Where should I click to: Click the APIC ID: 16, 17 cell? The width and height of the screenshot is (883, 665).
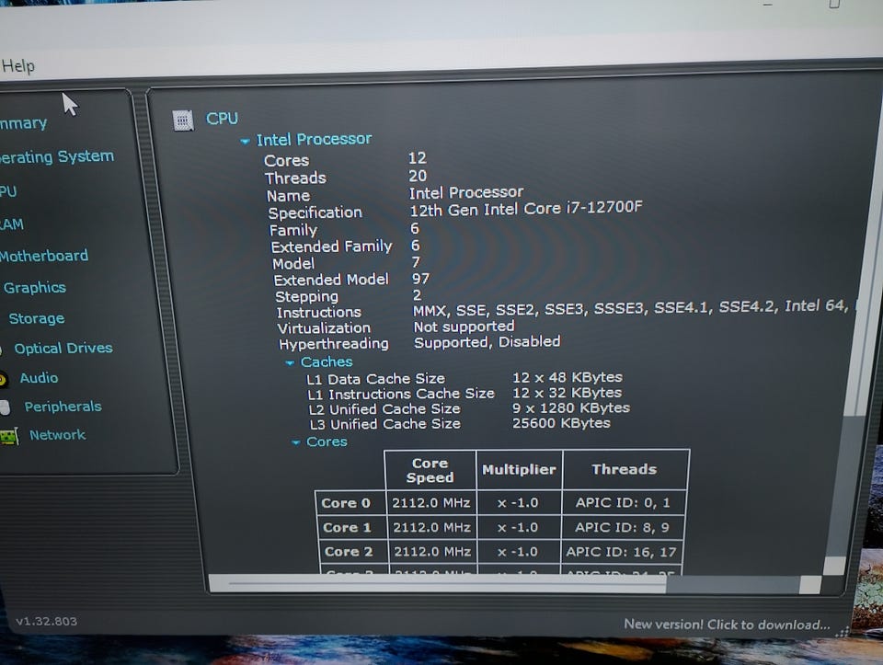pyautogui.click(x=621, y=552)
